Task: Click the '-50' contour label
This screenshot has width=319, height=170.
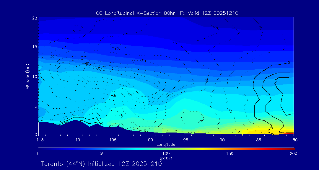Action: 99,69
